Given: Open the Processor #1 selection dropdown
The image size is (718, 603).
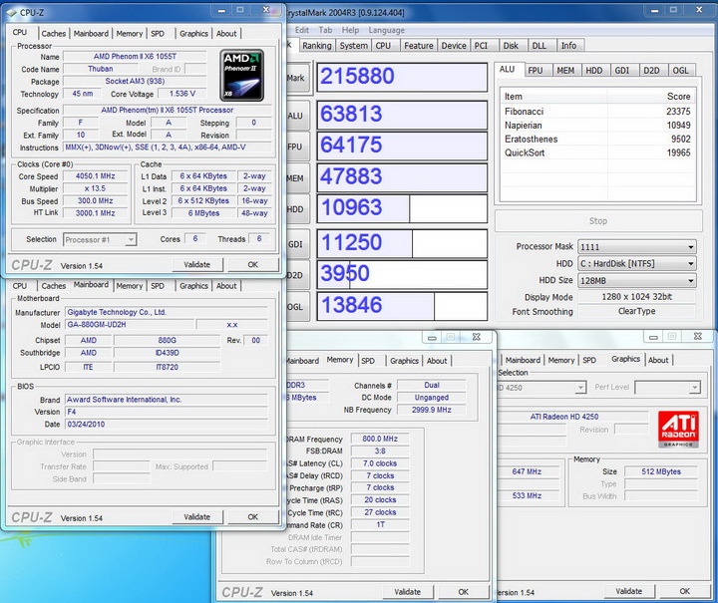Looking at the screenshot, I should click(x=100, y=239).
